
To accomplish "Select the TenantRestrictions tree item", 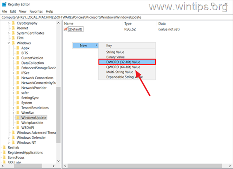I will [x=35, y=108].
